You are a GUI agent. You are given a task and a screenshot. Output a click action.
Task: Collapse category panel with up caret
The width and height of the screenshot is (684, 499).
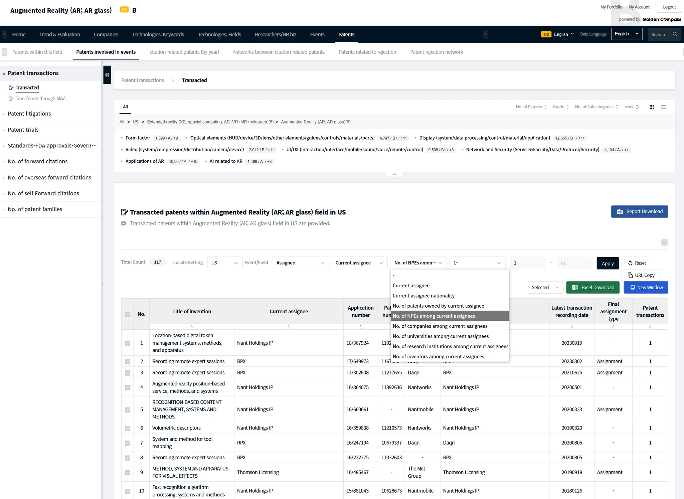tap(394, 174)
